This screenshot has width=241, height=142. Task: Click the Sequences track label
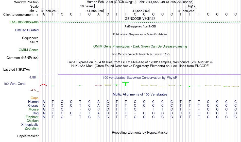point(30,38)
